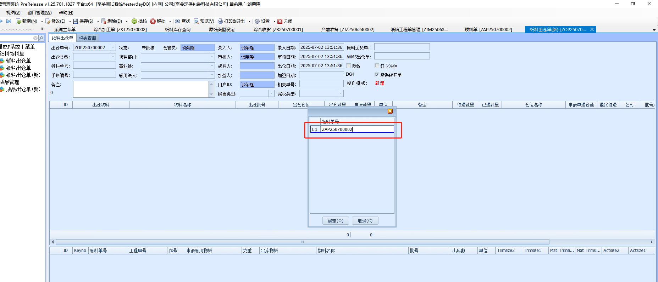Expand the 出仓单号 dropdown
Screen dimensions: 658x282
[x=113, y=47]
